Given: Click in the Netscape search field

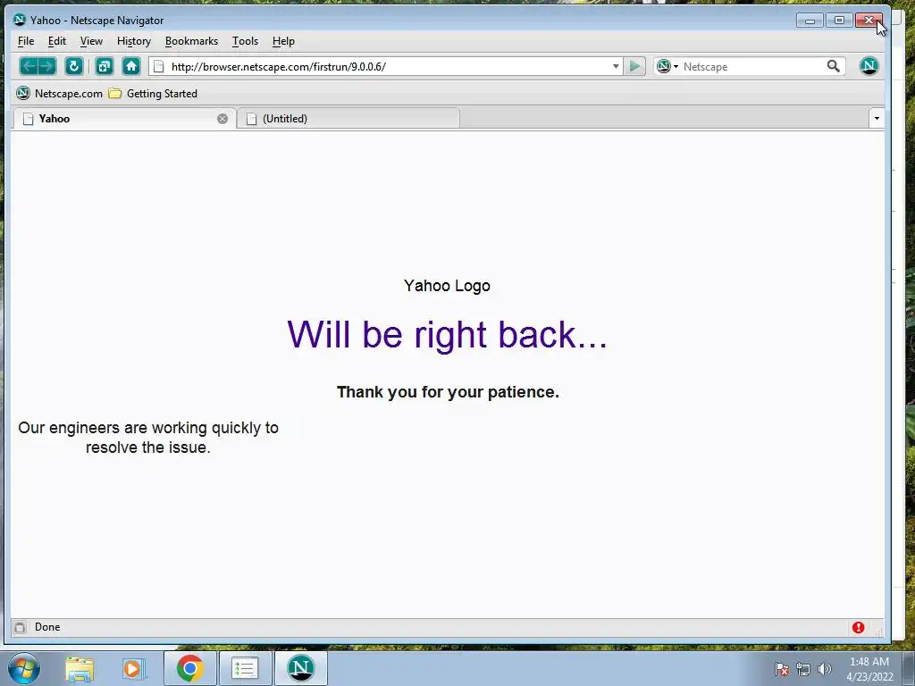Looking at the screenshot, I should click(x=752, y=66).
